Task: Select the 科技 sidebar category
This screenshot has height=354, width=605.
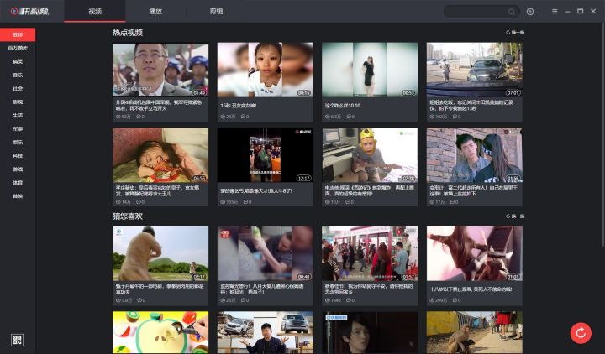Action: pos(18,156)
